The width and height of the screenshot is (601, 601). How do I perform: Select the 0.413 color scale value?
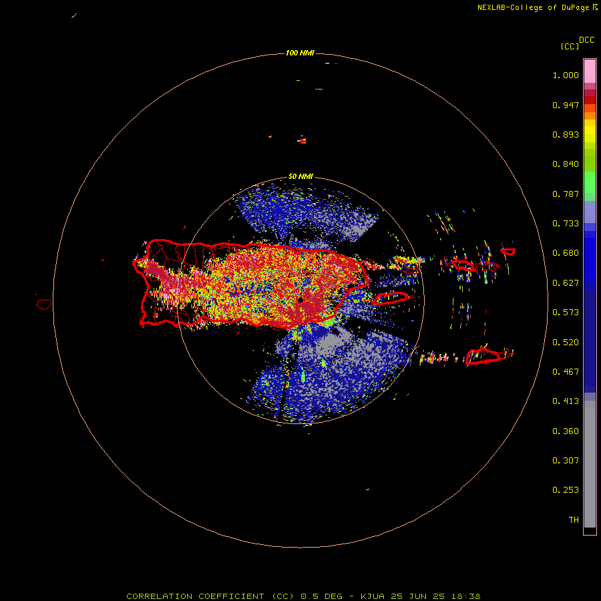click(566, 401)
